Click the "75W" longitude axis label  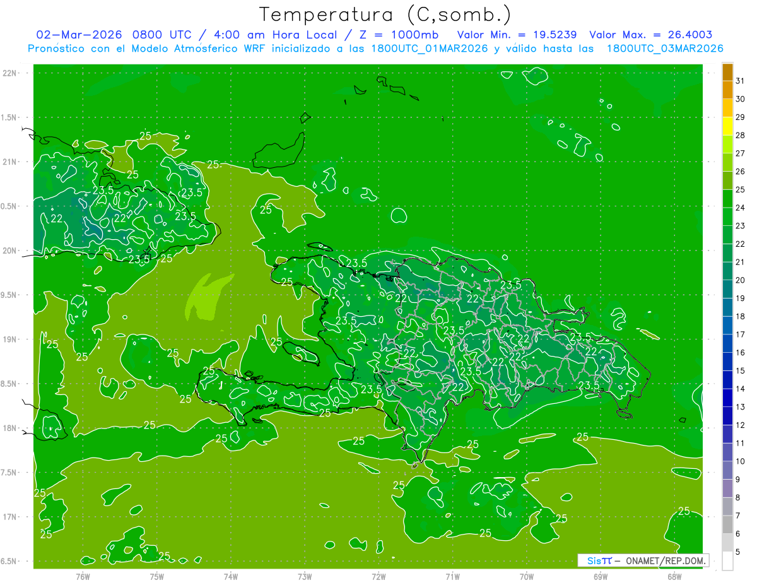pos(157,576)
